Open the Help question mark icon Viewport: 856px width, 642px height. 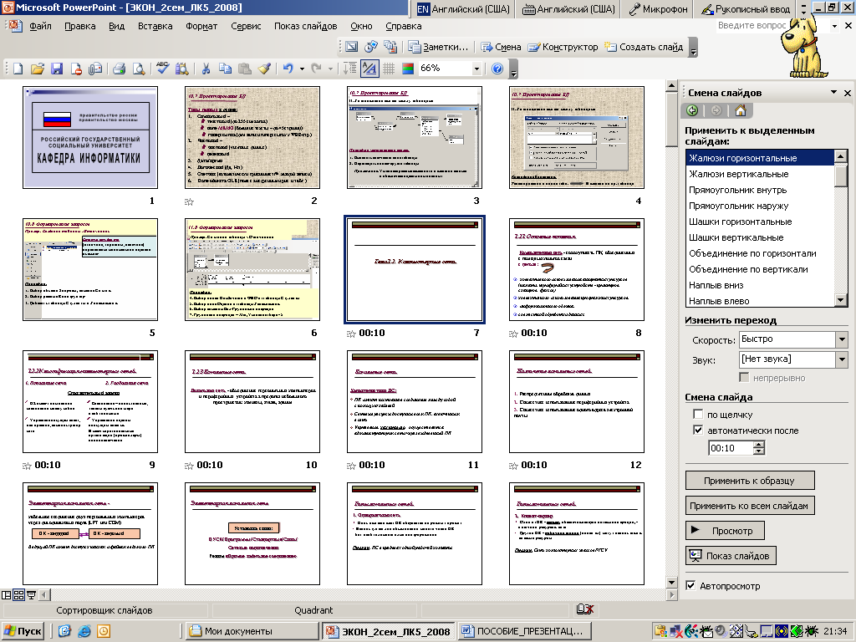[498, 69]
